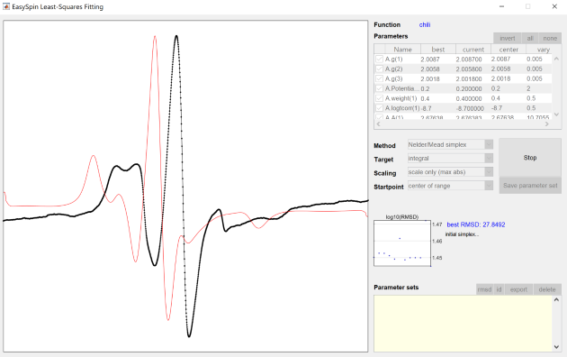Click the best column header
This screenshot has height=357, width=567.
tap(438, 50)
